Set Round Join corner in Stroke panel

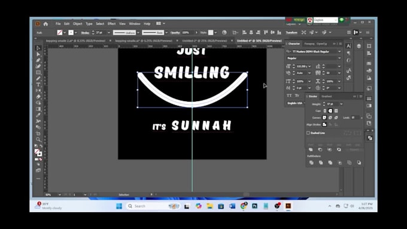(330, 117)
